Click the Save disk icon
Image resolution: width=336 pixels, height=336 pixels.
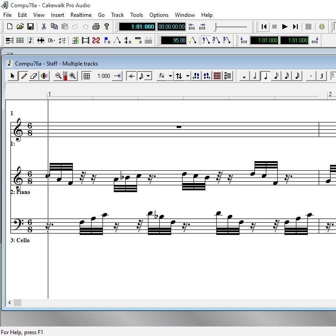pos(31,26)
